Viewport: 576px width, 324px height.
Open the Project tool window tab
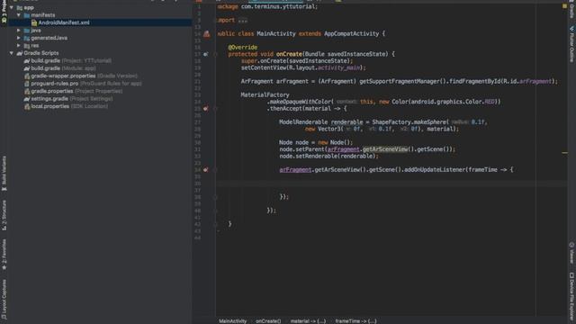tap(4, 11)
